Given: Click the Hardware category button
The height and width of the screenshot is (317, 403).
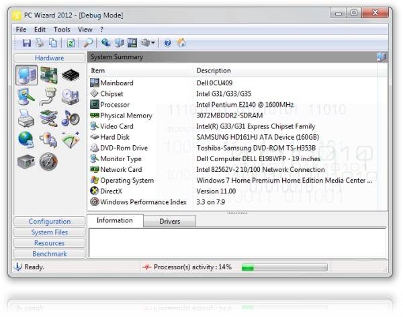Looking at the screenshot, I should point(49,58).
